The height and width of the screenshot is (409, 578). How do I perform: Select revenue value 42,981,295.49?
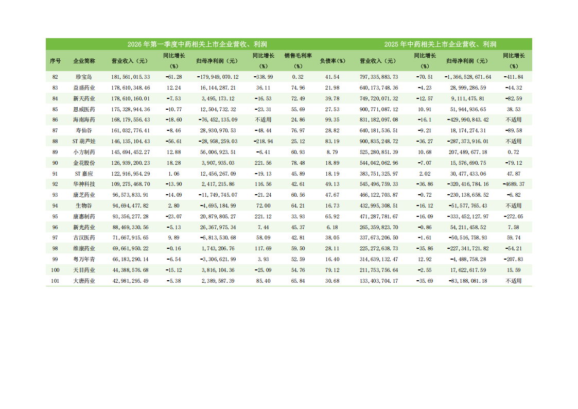click(x=131, y=281)
